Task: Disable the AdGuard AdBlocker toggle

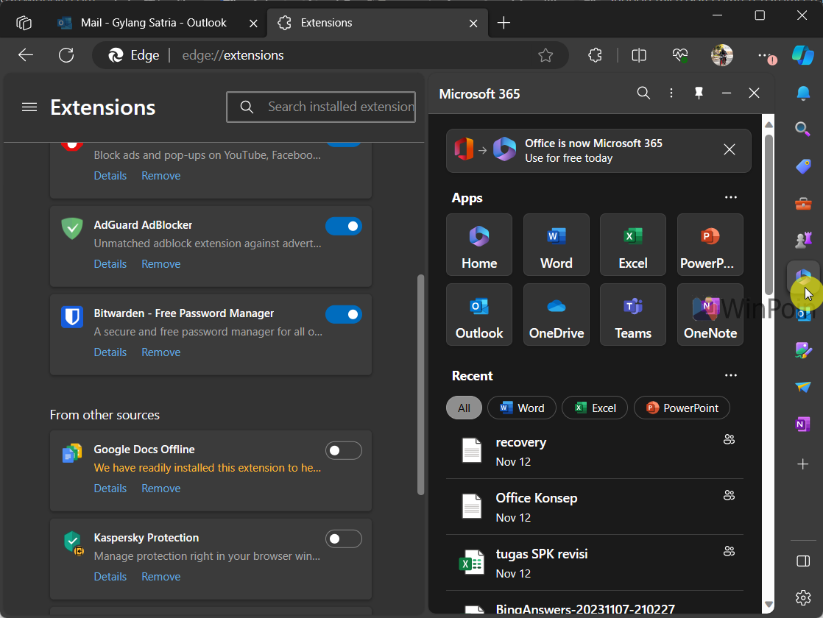Action: pyautogui.click(x=344, y=226)
